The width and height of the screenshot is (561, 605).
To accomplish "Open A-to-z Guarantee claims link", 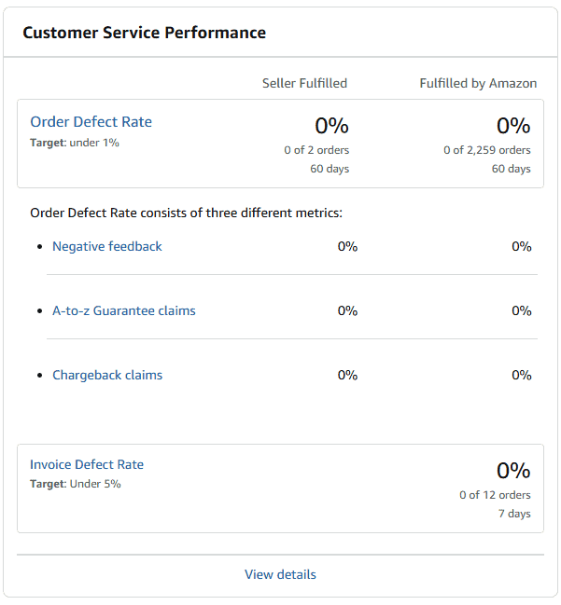I will pos(124,310).
